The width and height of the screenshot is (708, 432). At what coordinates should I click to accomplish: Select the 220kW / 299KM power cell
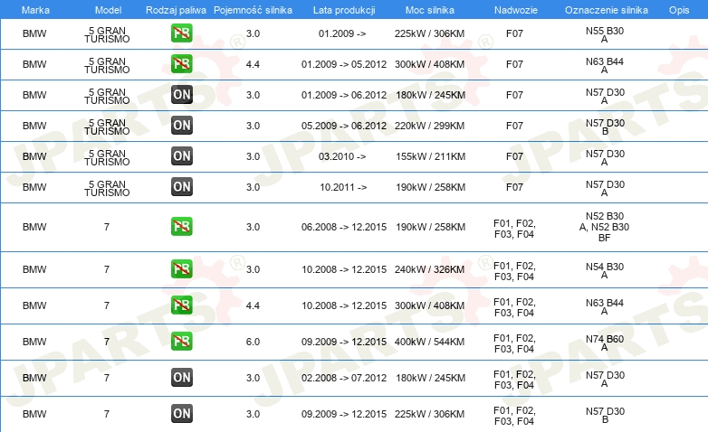click(429, 126)
